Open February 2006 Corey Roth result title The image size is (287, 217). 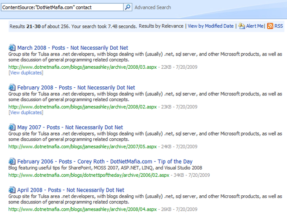(x=105, y=161)
